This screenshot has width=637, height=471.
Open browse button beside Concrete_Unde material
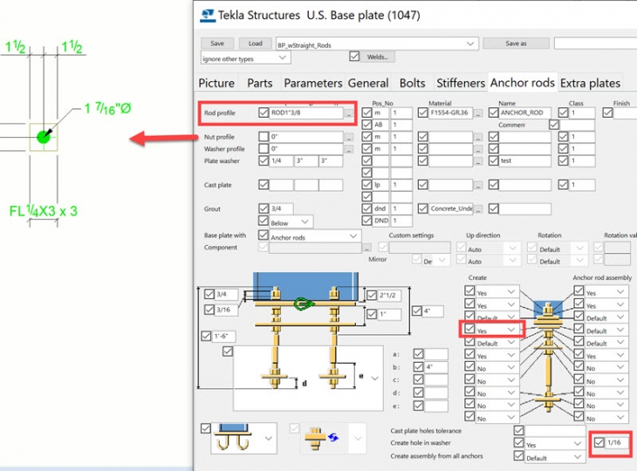pyautogui.click(x=478, y=209)
